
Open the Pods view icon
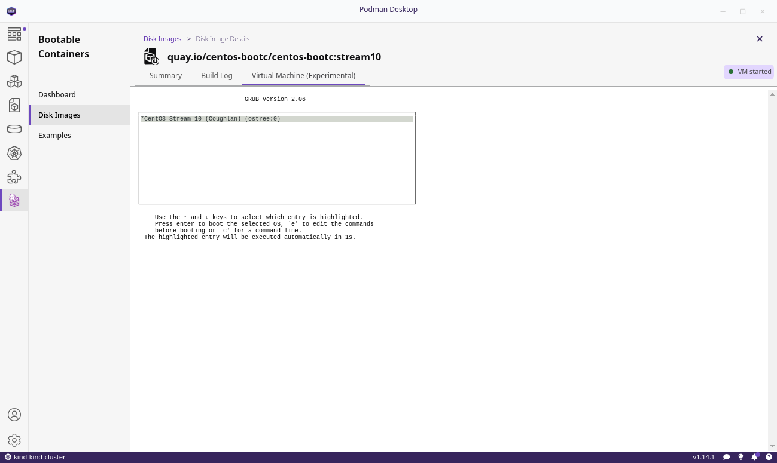click(x=14, y=81)
